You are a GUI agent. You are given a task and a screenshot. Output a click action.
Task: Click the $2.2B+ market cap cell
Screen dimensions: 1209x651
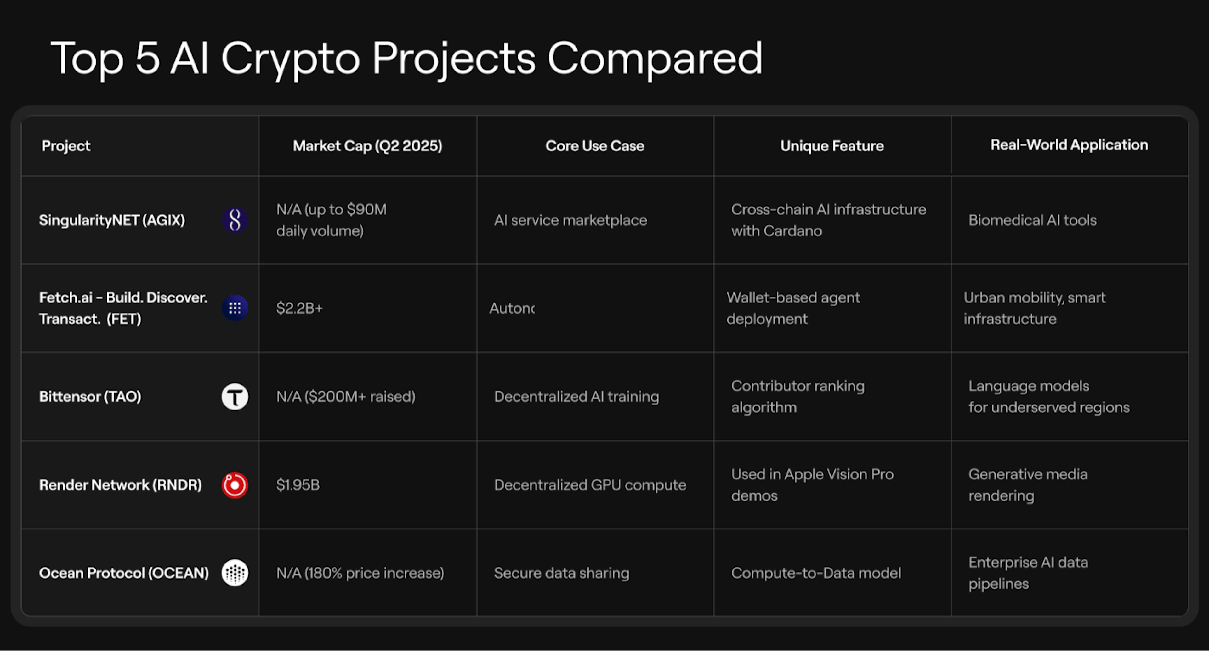(x=299, y=308)
